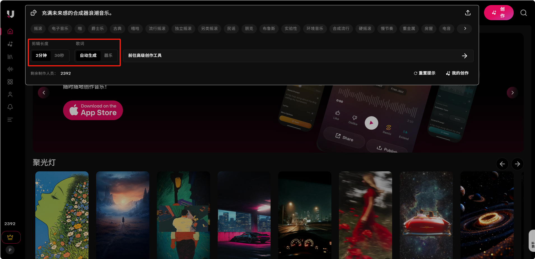Add the 爵士乐 genre tag
This screenshot has width=535, height=259.
tap(97, 29)
